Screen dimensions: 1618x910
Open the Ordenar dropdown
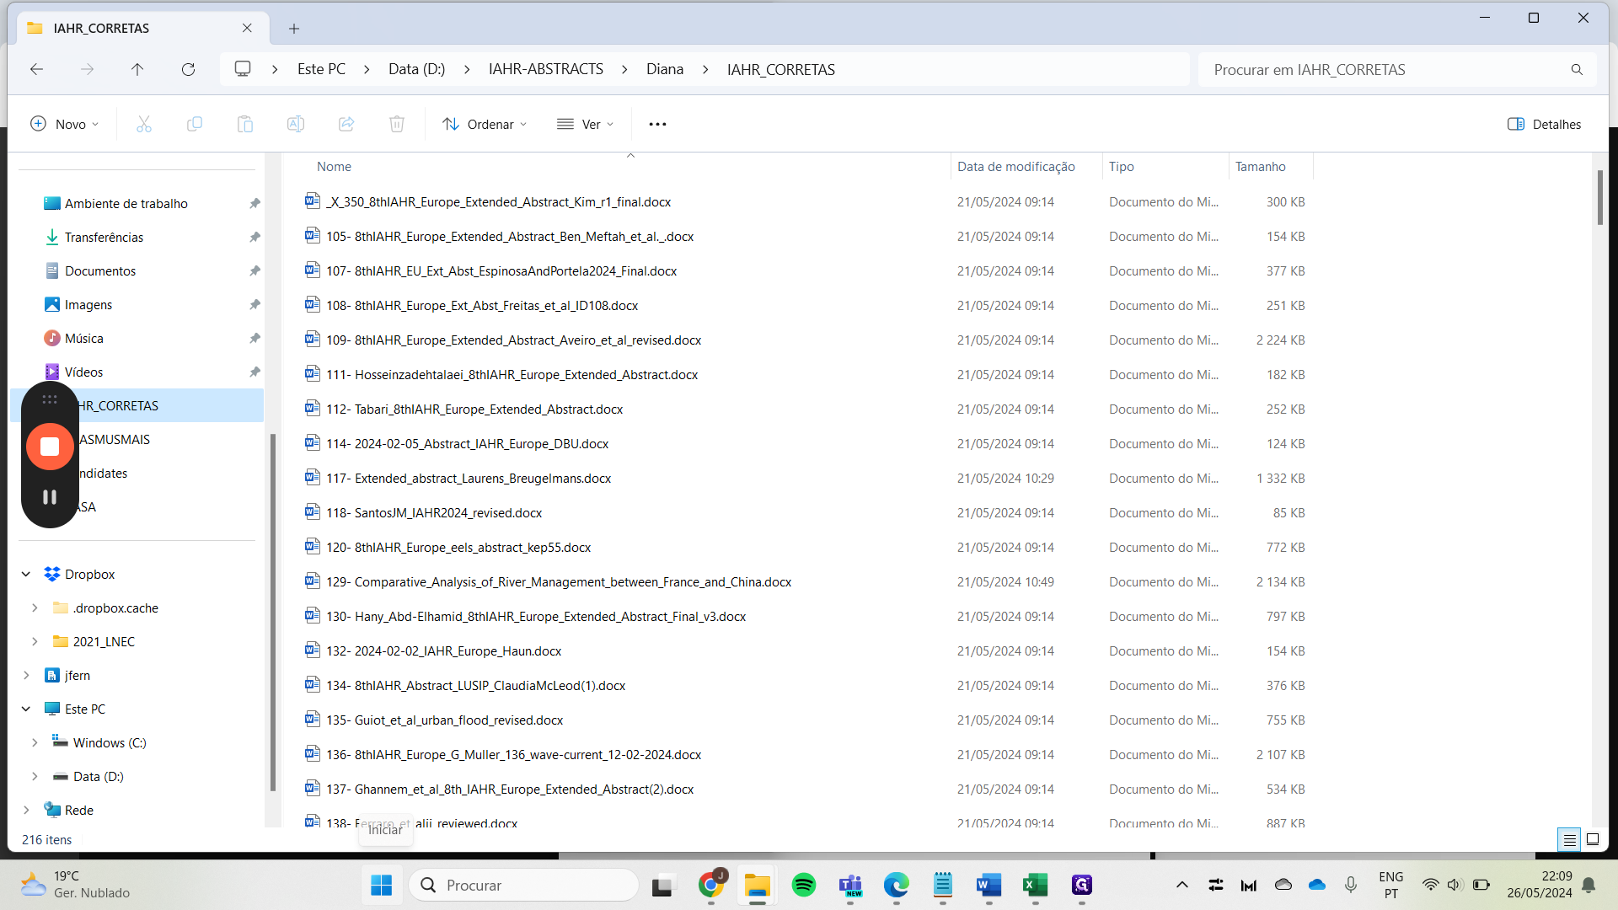[x=485, y=125]
